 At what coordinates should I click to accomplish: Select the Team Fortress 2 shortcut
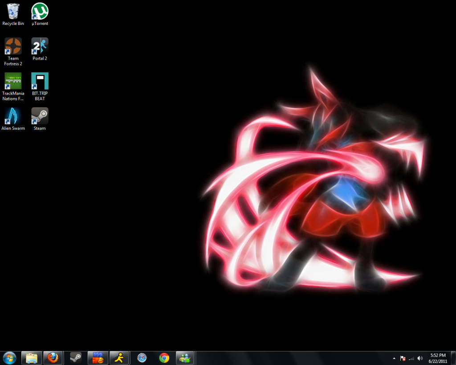(13, 52)
